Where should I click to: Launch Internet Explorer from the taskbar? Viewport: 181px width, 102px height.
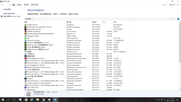point(32,99)
